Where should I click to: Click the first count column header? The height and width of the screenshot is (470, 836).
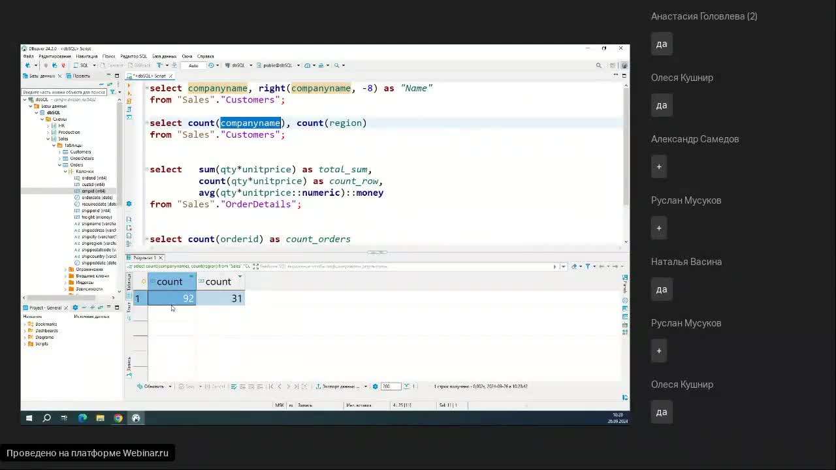coord(172,281)
